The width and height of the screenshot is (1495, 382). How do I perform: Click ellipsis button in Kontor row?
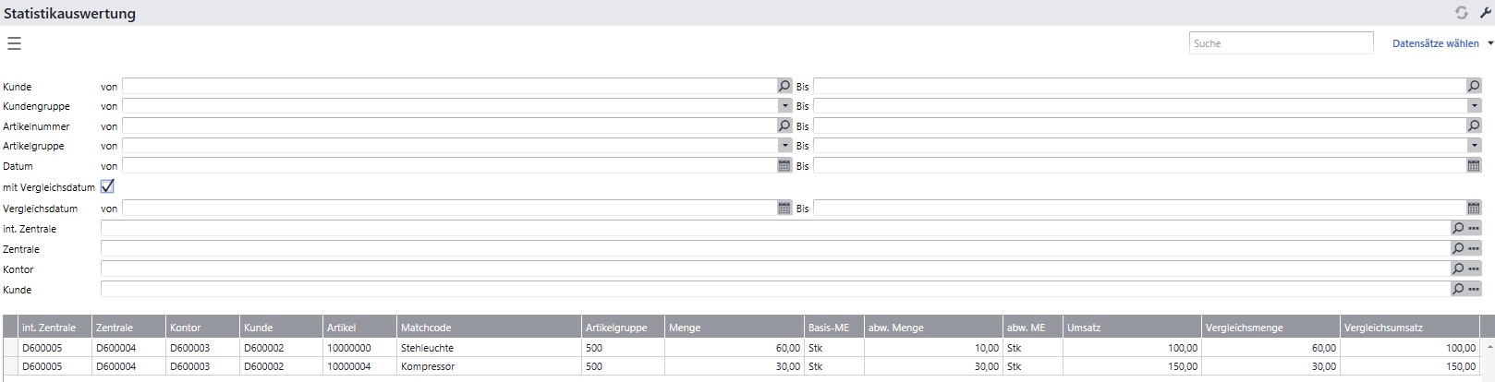click(1474, 269)
